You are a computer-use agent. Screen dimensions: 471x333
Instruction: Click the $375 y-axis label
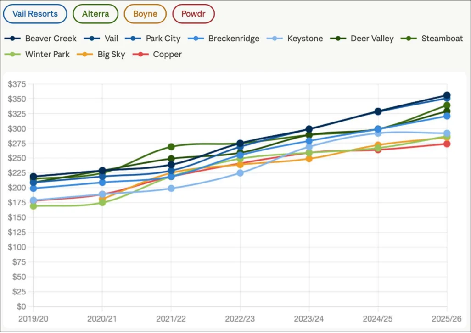click(17, 84)
